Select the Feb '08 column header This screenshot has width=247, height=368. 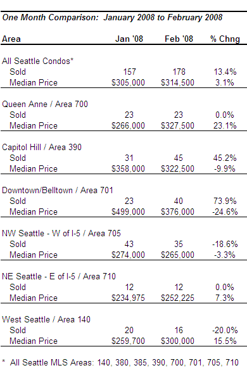coord(179,39)
